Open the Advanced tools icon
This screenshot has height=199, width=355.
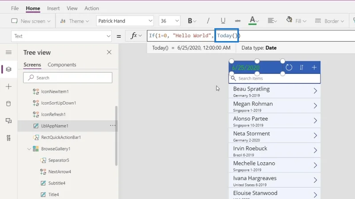(x=8, y=138)
